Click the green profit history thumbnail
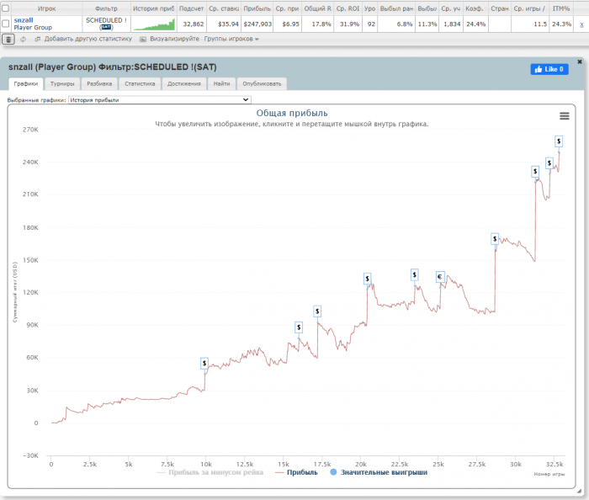This screenshot has width=589, height=500. click(154, 24)
